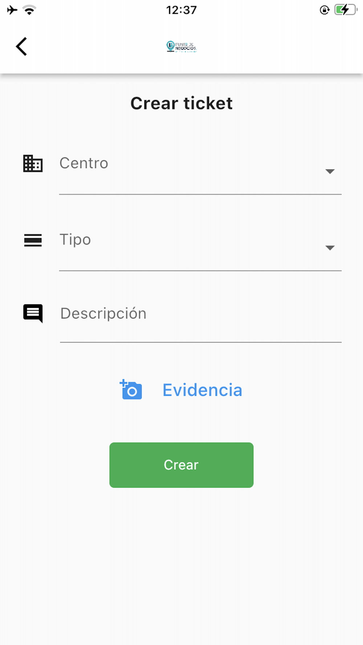
Task: Tap the add-photo camera icon
Action: pyautogui.click(x=131, y=390)
